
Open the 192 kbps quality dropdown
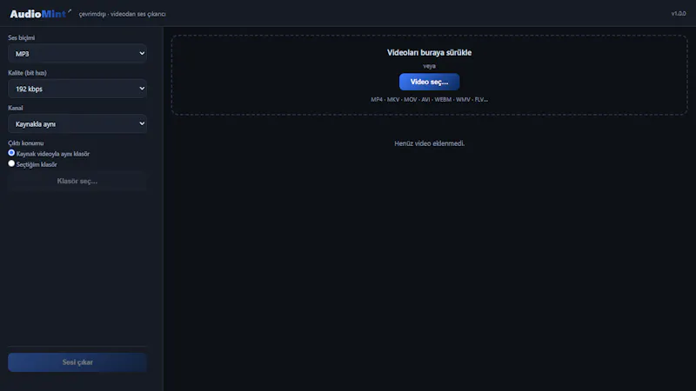click(77, 89)
